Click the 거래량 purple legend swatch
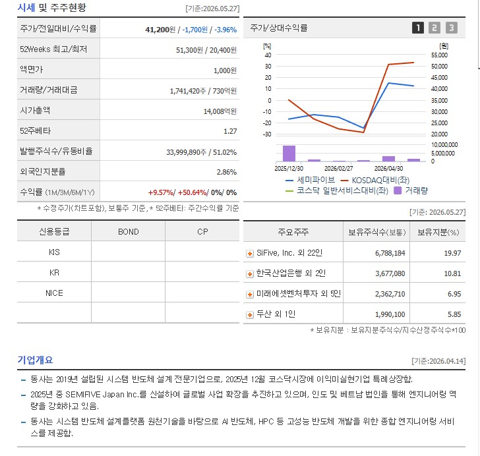This screenshot has width=480, height=456. (397, 190)
